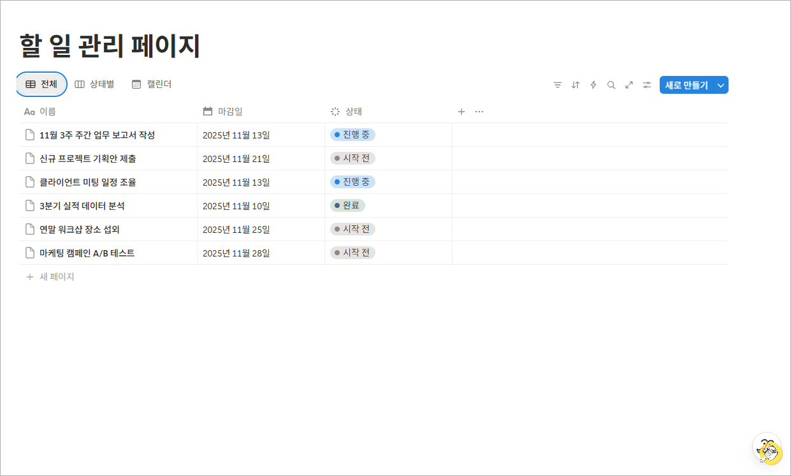This screenshot has height=476, width=791.
Task: Select the 진행 중 status pill on 클라이언트 미팅 일정 조율
Action: coord(352,182)
